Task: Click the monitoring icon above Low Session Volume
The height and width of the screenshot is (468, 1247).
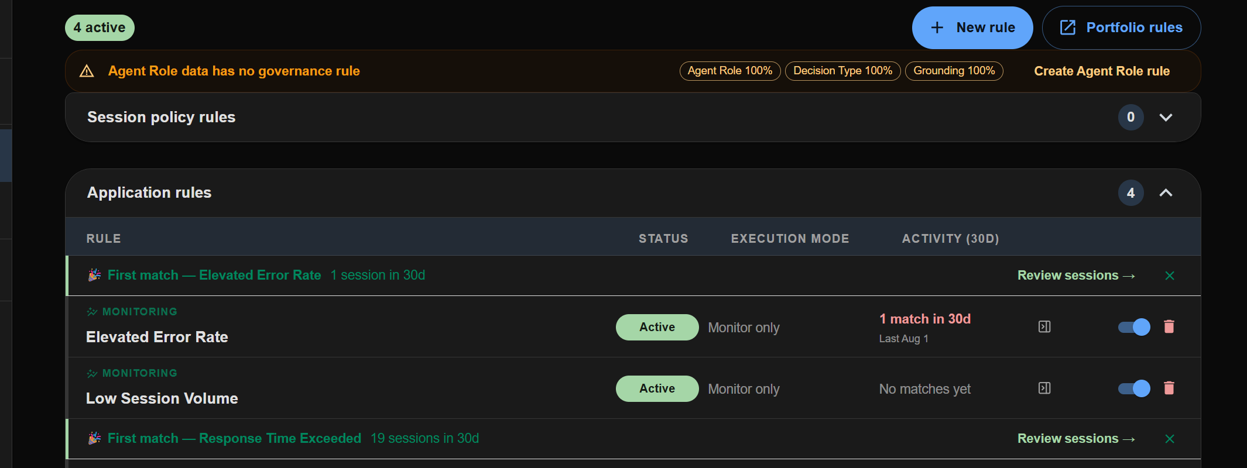Action: [x=92, y=373]
